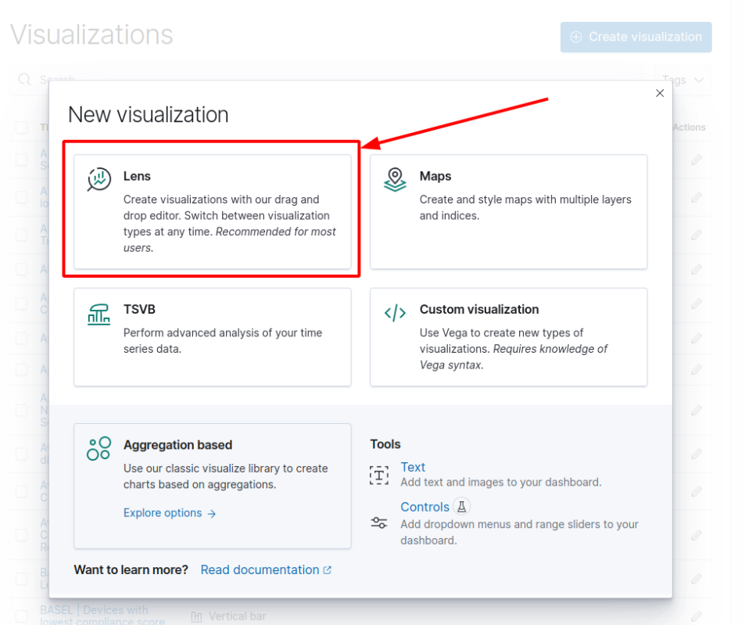Screen dimensions: 745x625
Task: Expand the Tags filter dropdown
Action: click(682, 80)
